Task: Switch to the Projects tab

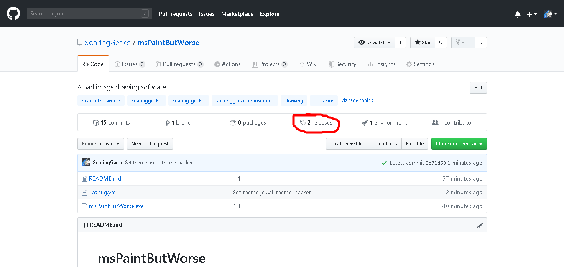Action: [x=270, y=64]
